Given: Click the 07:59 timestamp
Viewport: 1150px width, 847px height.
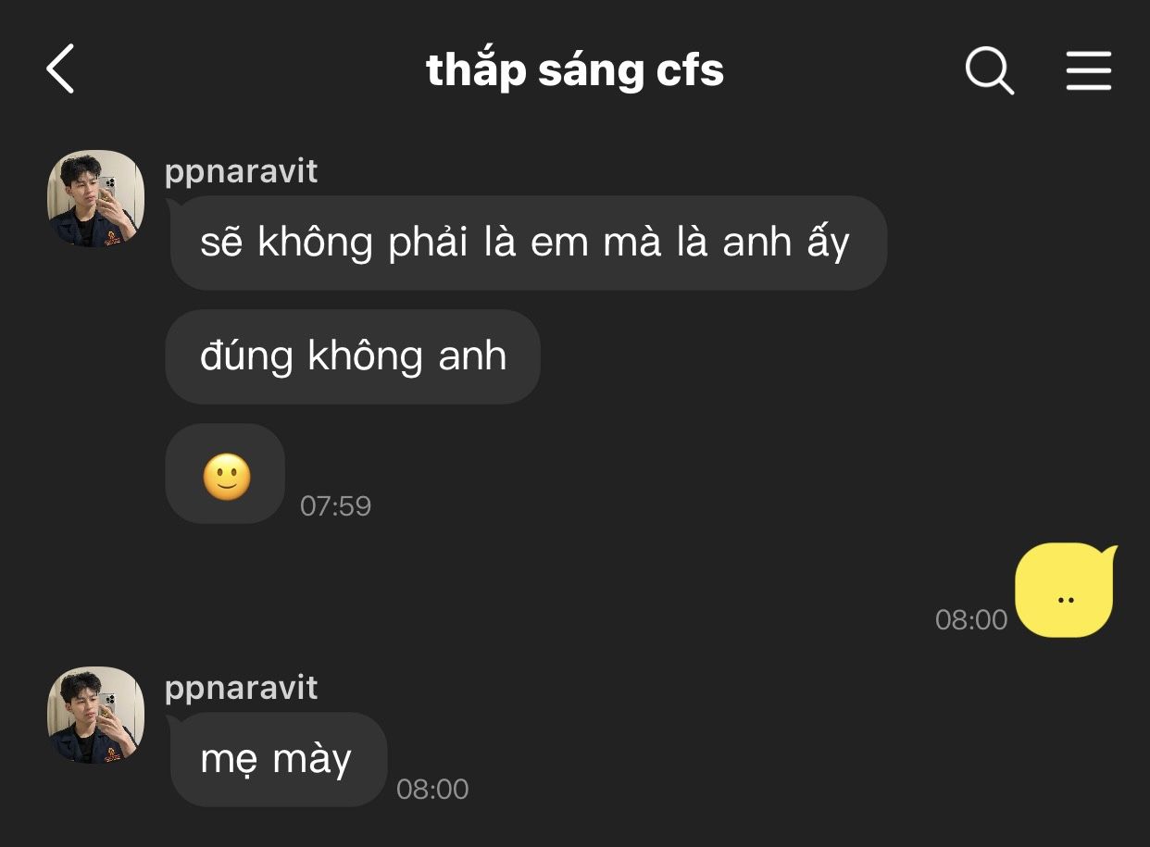Looking at the screenshot, I should [x=335, y=506].
